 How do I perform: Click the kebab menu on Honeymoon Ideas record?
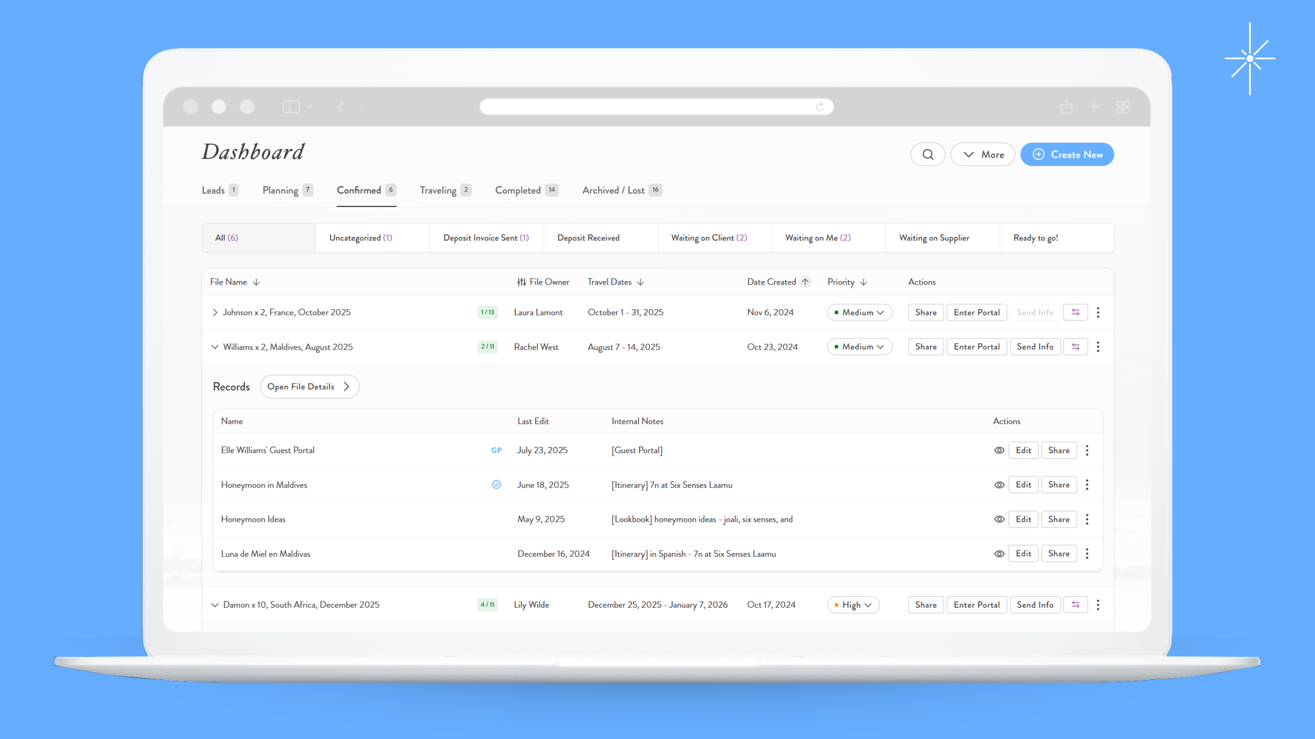pyautogui.click(x=1088, y=519)
